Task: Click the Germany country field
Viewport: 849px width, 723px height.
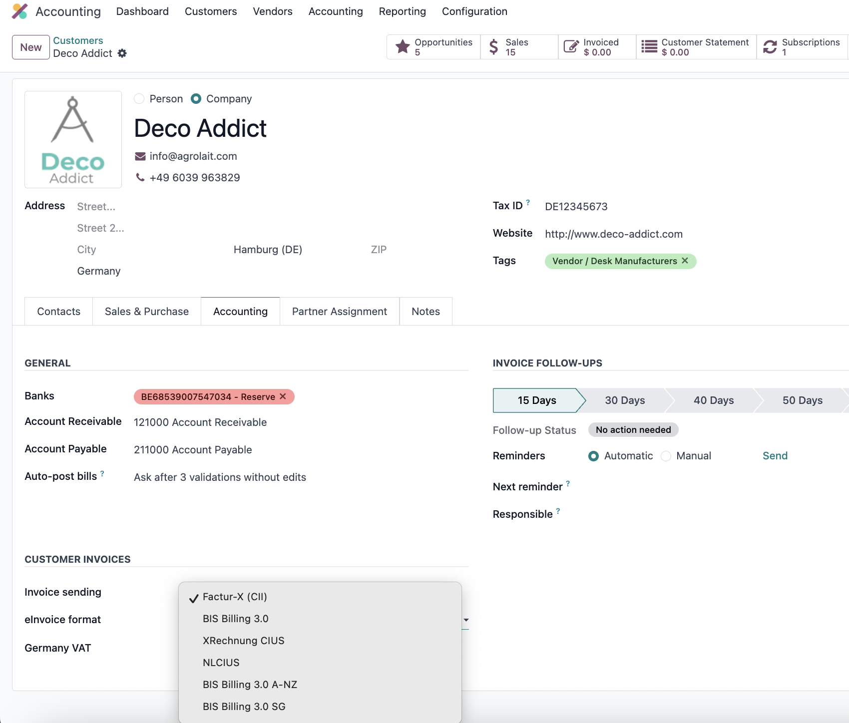Action: pos(99,271)
